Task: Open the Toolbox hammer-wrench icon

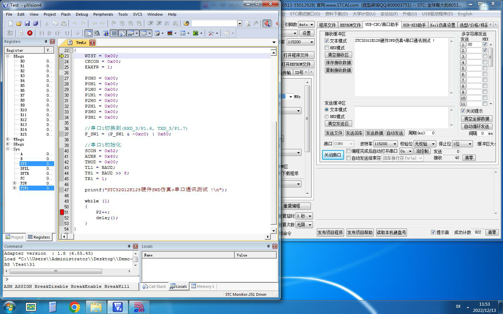Action: 211,33
